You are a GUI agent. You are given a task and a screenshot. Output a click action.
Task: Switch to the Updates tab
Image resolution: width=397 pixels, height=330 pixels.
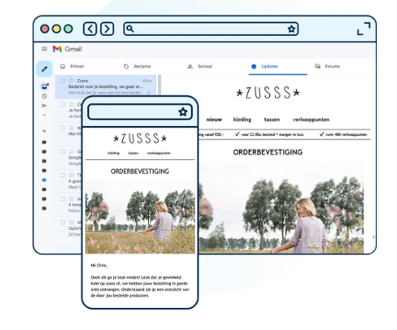265,66
